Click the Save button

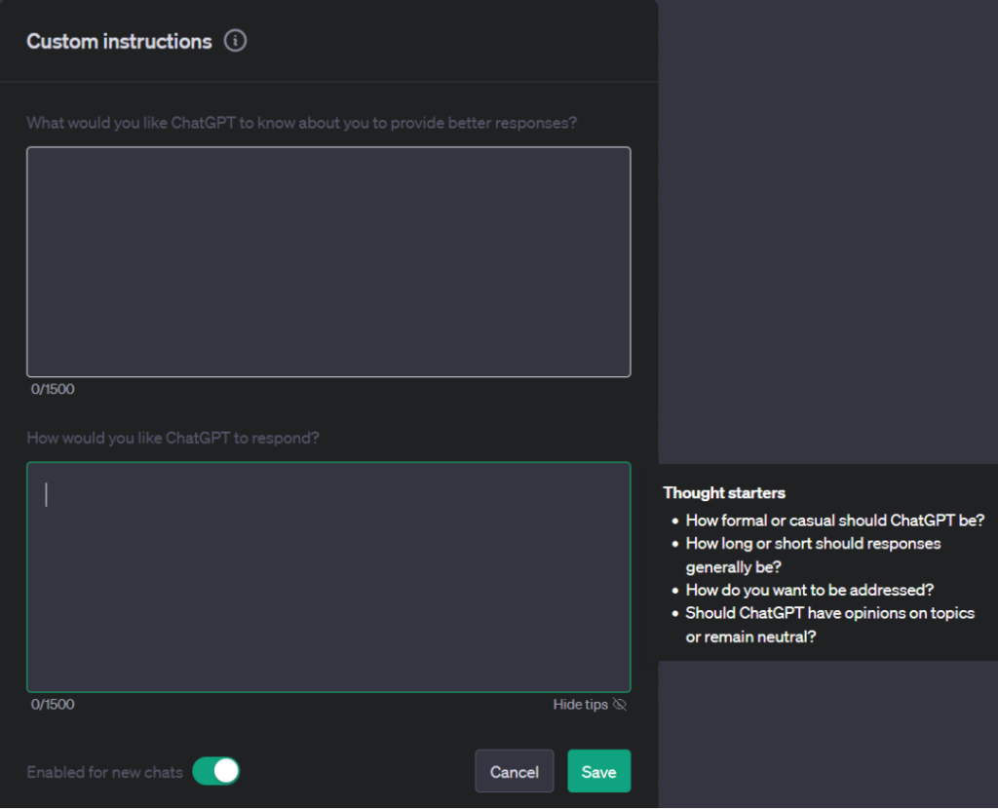point(599,771)
